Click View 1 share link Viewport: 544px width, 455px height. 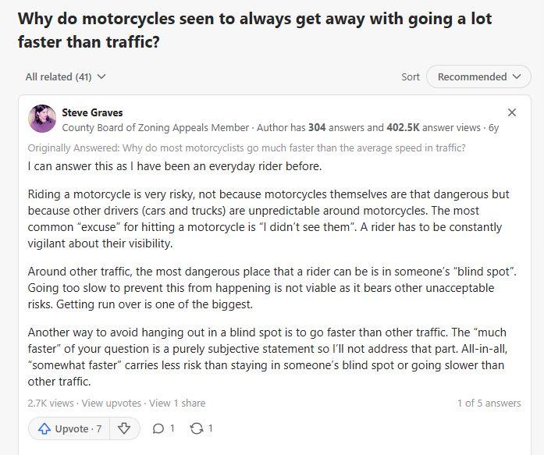(177, 403)
